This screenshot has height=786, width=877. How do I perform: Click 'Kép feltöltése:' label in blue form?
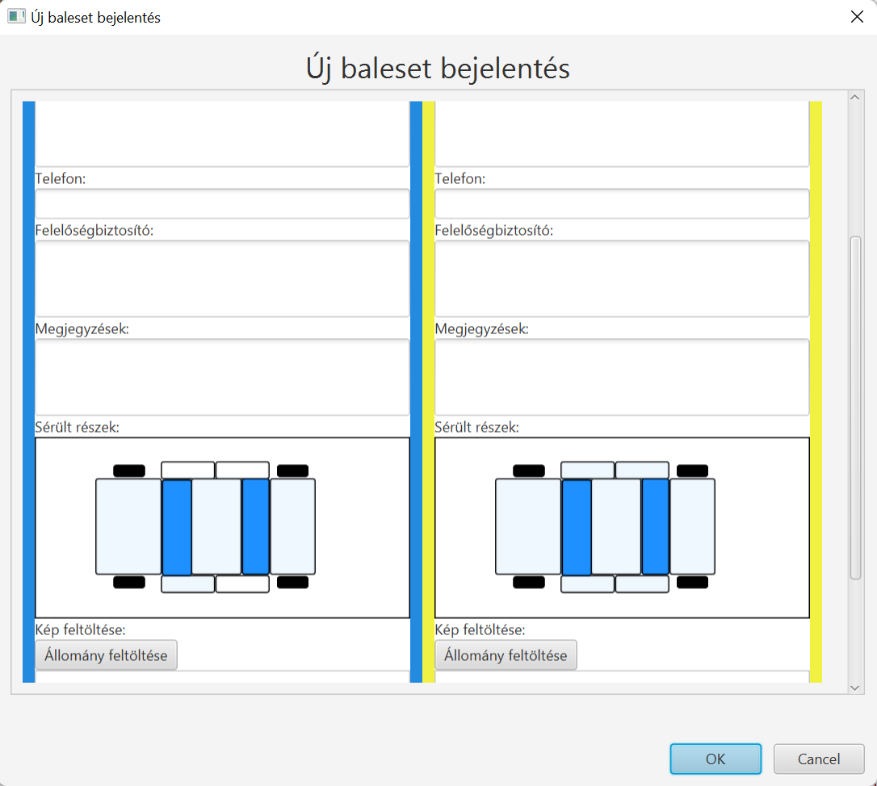pos(81,630)
